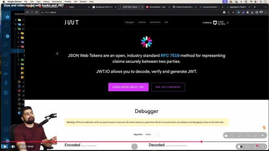
Task: Open Chrome three-dot menu
Action: [x=265, y=12]
